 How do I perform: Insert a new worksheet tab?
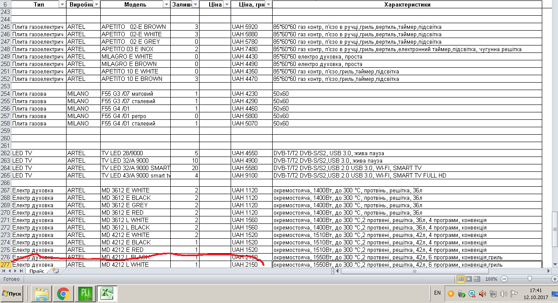tap(56, 271)
